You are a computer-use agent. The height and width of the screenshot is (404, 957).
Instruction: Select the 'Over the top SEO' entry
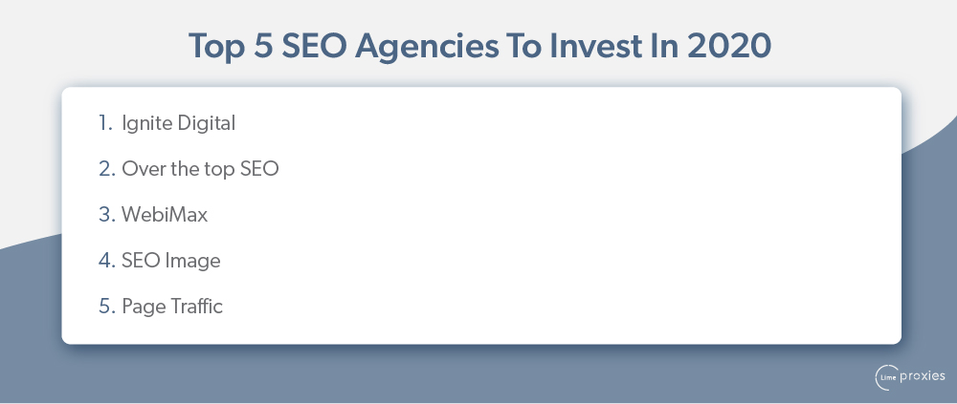[x=200, y=169]
